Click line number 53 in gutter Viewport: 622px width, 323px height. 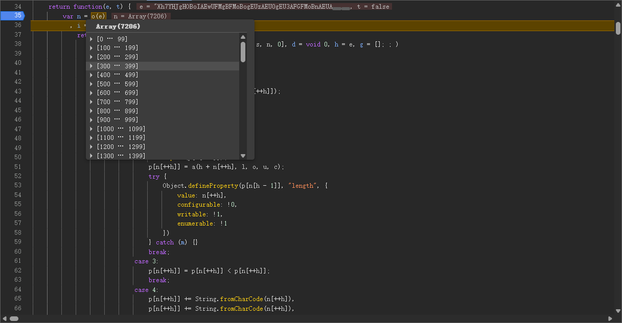point(18,186)
